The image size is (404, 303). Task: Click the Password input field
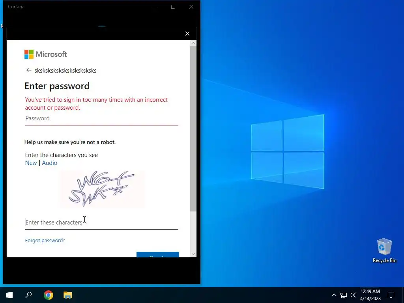[101, 118]
